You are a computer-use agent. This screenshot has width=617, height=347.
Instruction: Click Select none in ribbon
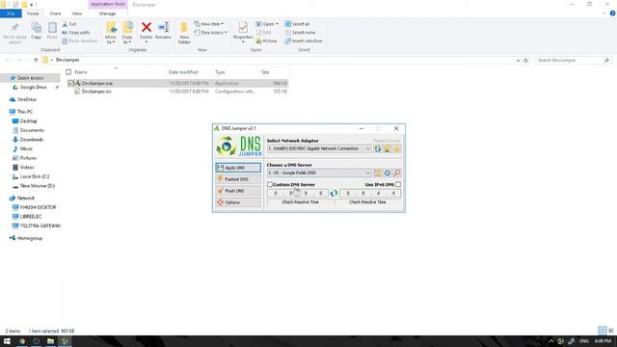click(300, 32)
